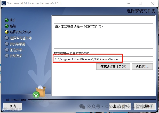Click the gray circle beside 正在安装
159x113 pixels.
tap(7, 50)
